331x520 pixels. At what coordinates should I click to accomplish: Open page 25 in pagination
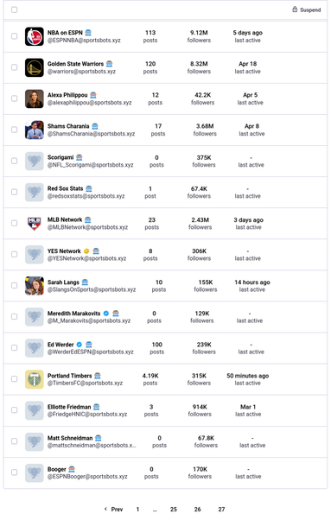(174, 509)
